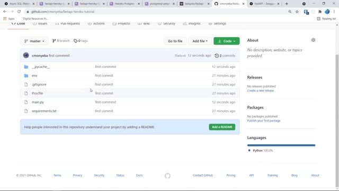Image resolution: width=339 pixels, height=191 pixels.
Task: Open the Projects tab
Action: [121, 23]
